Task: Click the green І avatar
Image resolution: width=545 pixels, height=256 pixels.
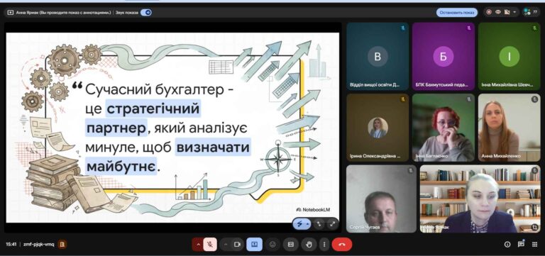Action: (x=510, y=57)
